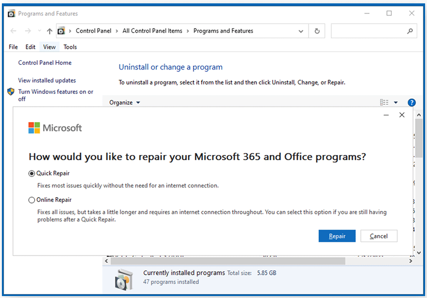This screenshot has height=298, width=427.
Task: Select the Online Repair radio option
Action: pos(32,200)
